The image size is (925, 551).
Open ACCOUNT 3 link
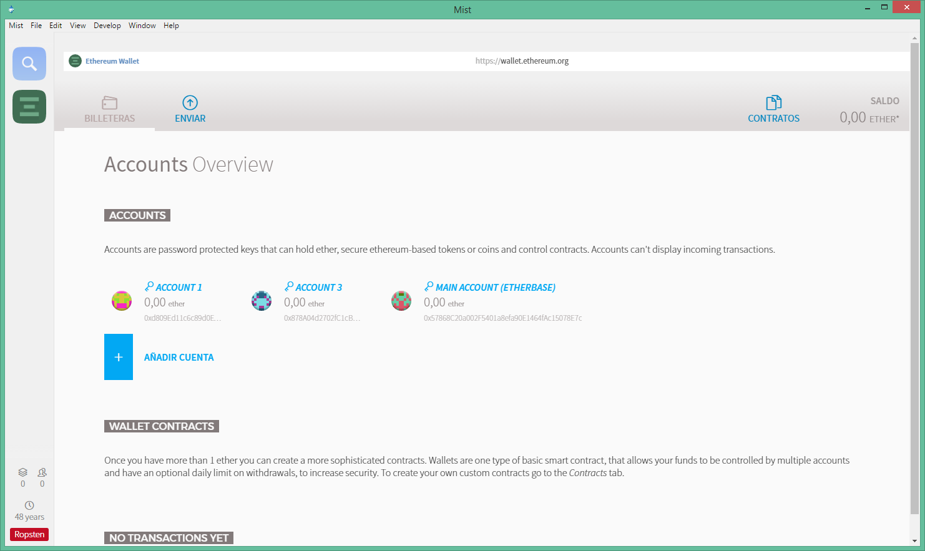pyautogui.click(x=319, y=288)
